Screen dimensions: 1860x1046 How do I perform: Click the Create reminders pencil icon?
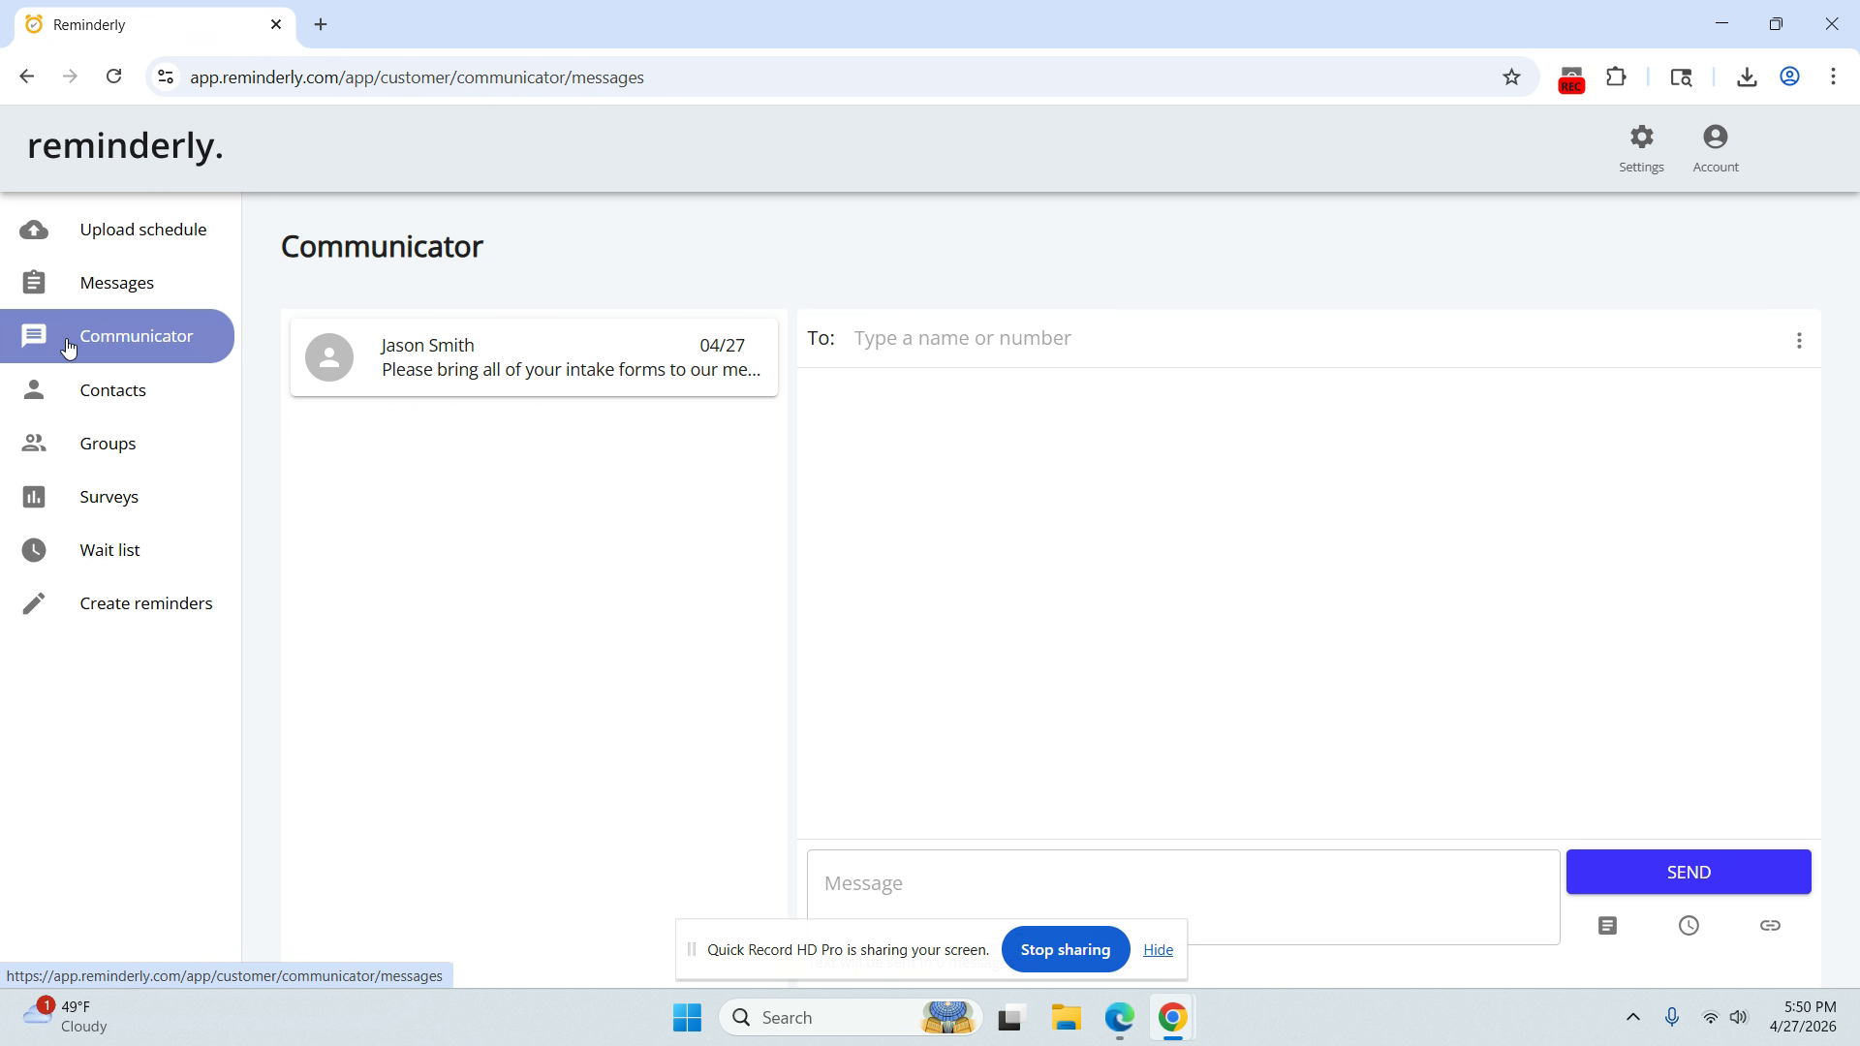coord(34,603)
